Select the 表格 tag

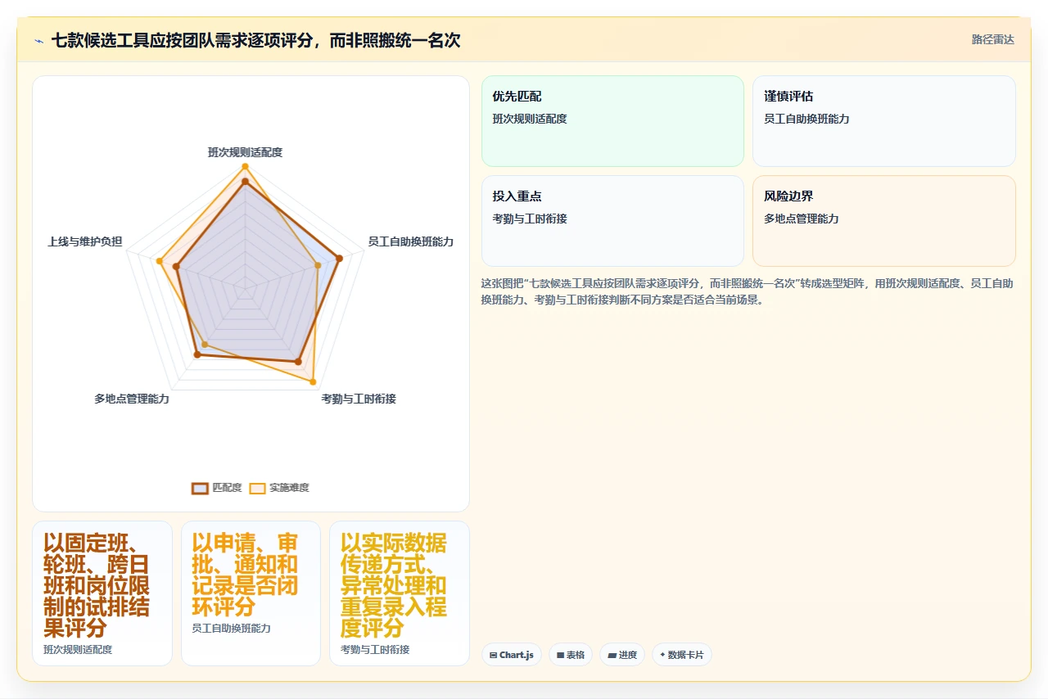click(x=571, y=655)
